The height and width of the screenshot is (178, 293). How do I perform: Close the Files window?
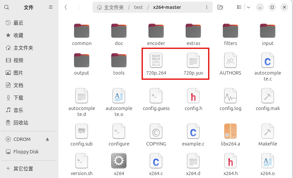coord(284,7)
